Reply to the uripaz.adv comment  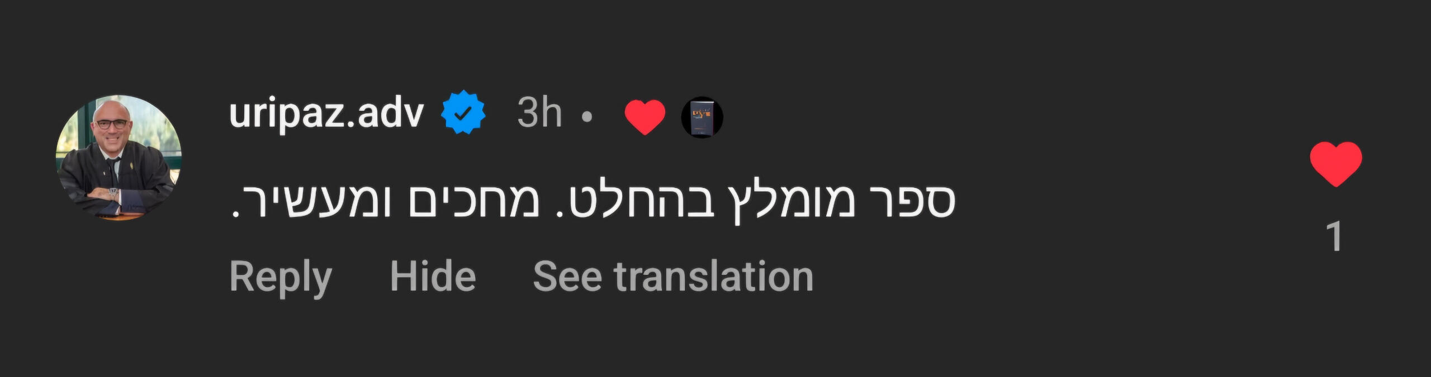281,277
